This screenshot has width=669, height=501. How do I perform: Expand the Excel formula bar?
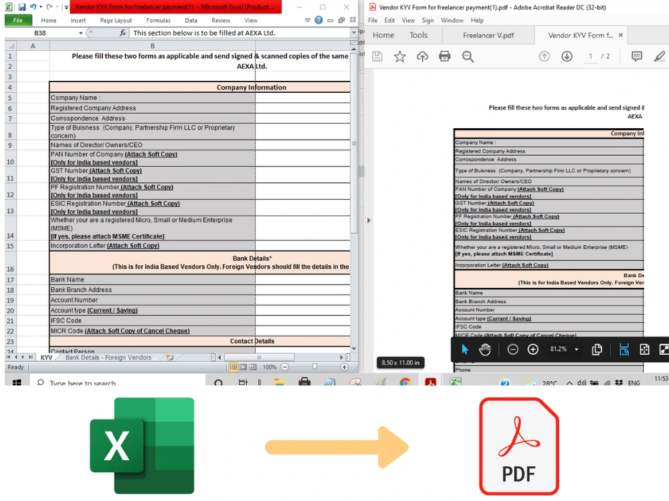click(x=353, y=33)
